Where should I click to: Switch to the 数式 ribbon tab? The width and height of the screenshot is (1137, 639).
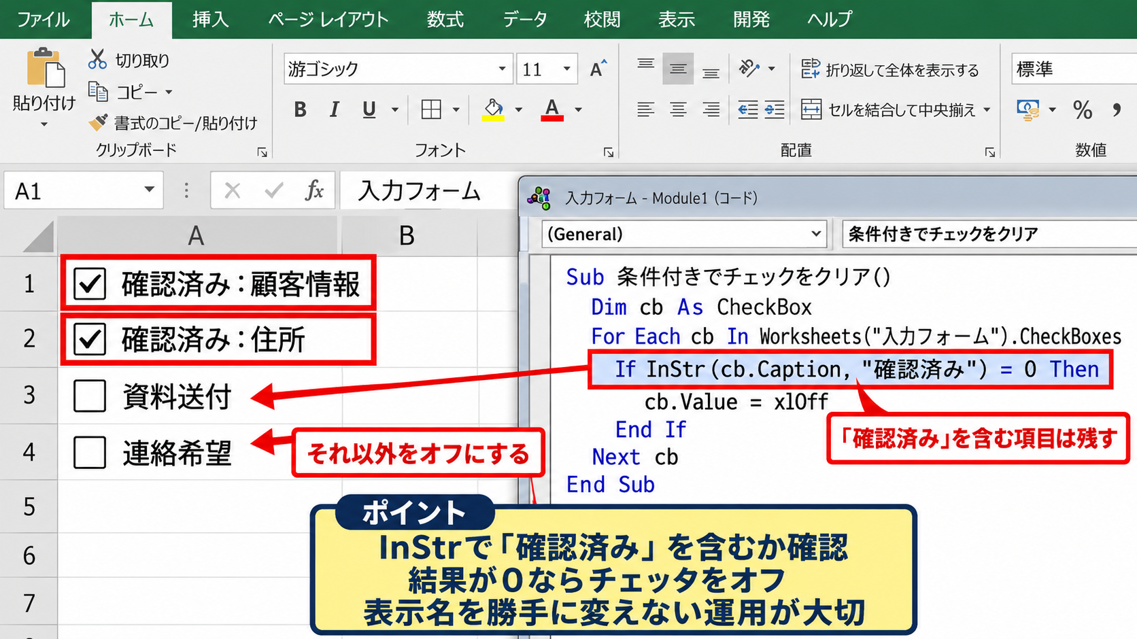[x=445, y=19]
